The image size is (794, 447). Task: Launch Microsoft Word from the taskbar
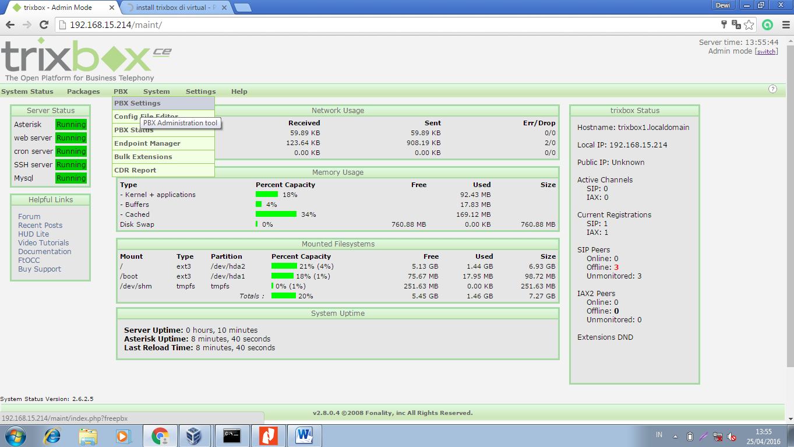[304, 435]
